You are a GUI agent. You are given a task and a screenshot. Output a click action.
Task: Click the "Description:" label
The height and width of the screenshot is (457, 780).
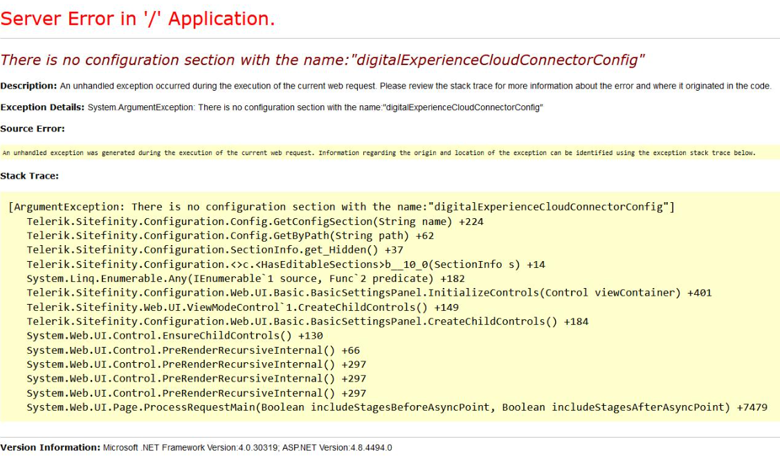coord(28,86)
